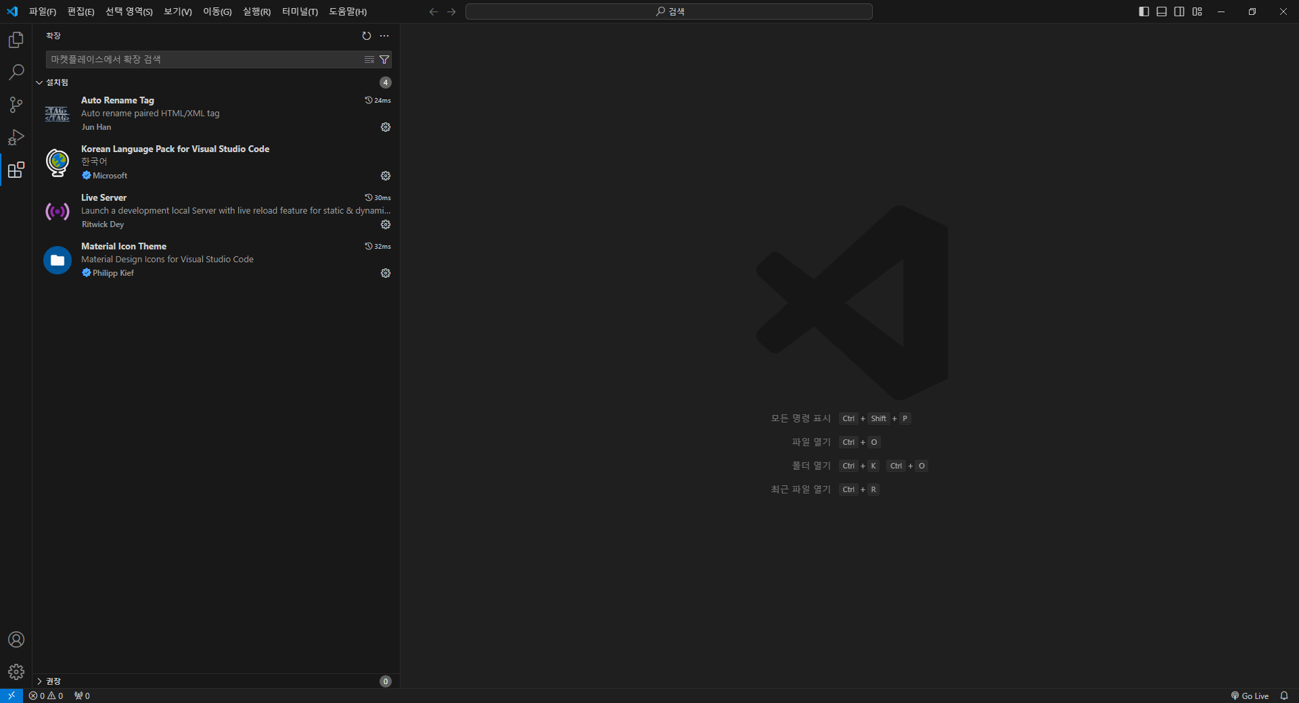Select the Live Server extension
This screenshot has height=703, width=1299.
(216, 211)
